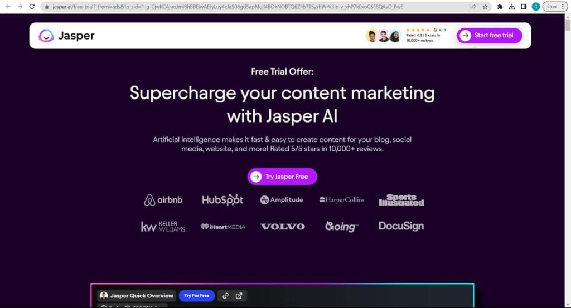
Task: Open the browser Extensions puzzle icon
Action: (500, 7)
